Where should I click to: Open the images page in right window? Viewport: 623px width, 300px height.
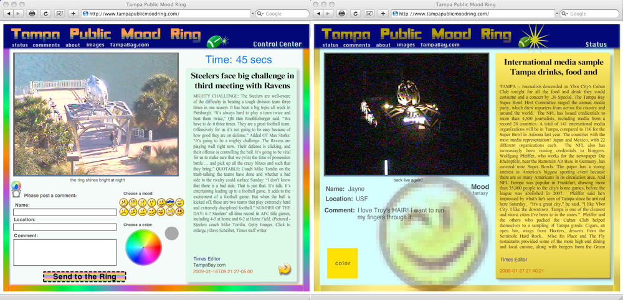tap(406, 45)
